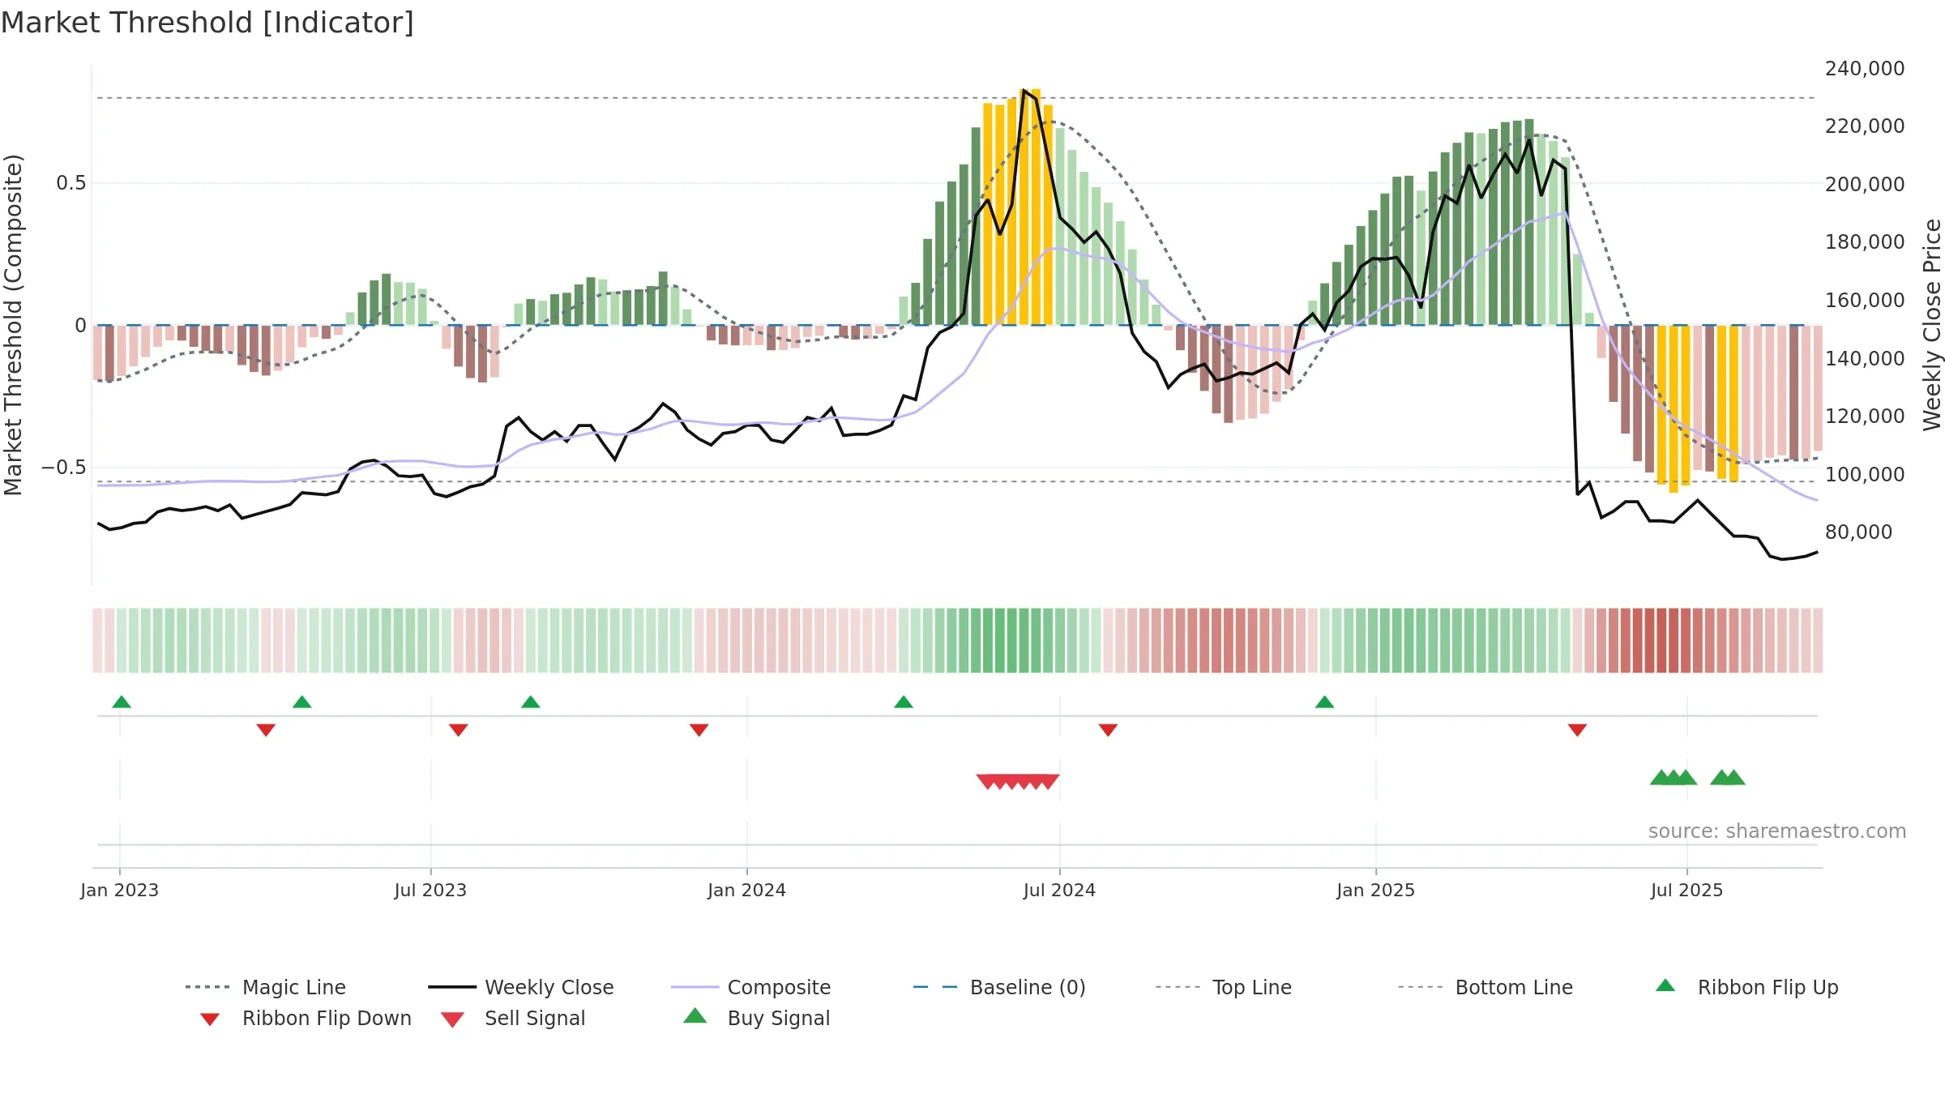The image size is (1945, 1094).
Task: Click the red Sell Signal legend triangle
Action: (x=452, y=1019)
